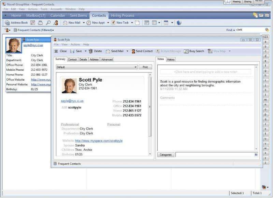Open the spyle@nyc.ci.us email link in summary

pos(72,101)
